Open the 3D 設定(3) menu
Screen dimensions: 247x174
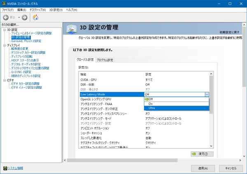point(56,10)
